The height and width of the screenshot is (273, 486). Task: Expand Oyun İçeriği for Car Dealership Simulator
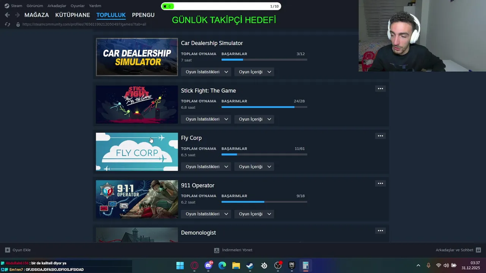(x=254, y=72)
